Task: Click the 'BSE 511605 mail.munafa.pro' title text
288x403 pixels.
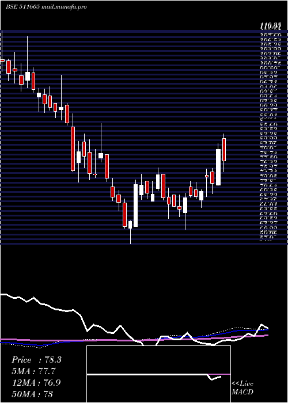Action: tap(46, 7)
